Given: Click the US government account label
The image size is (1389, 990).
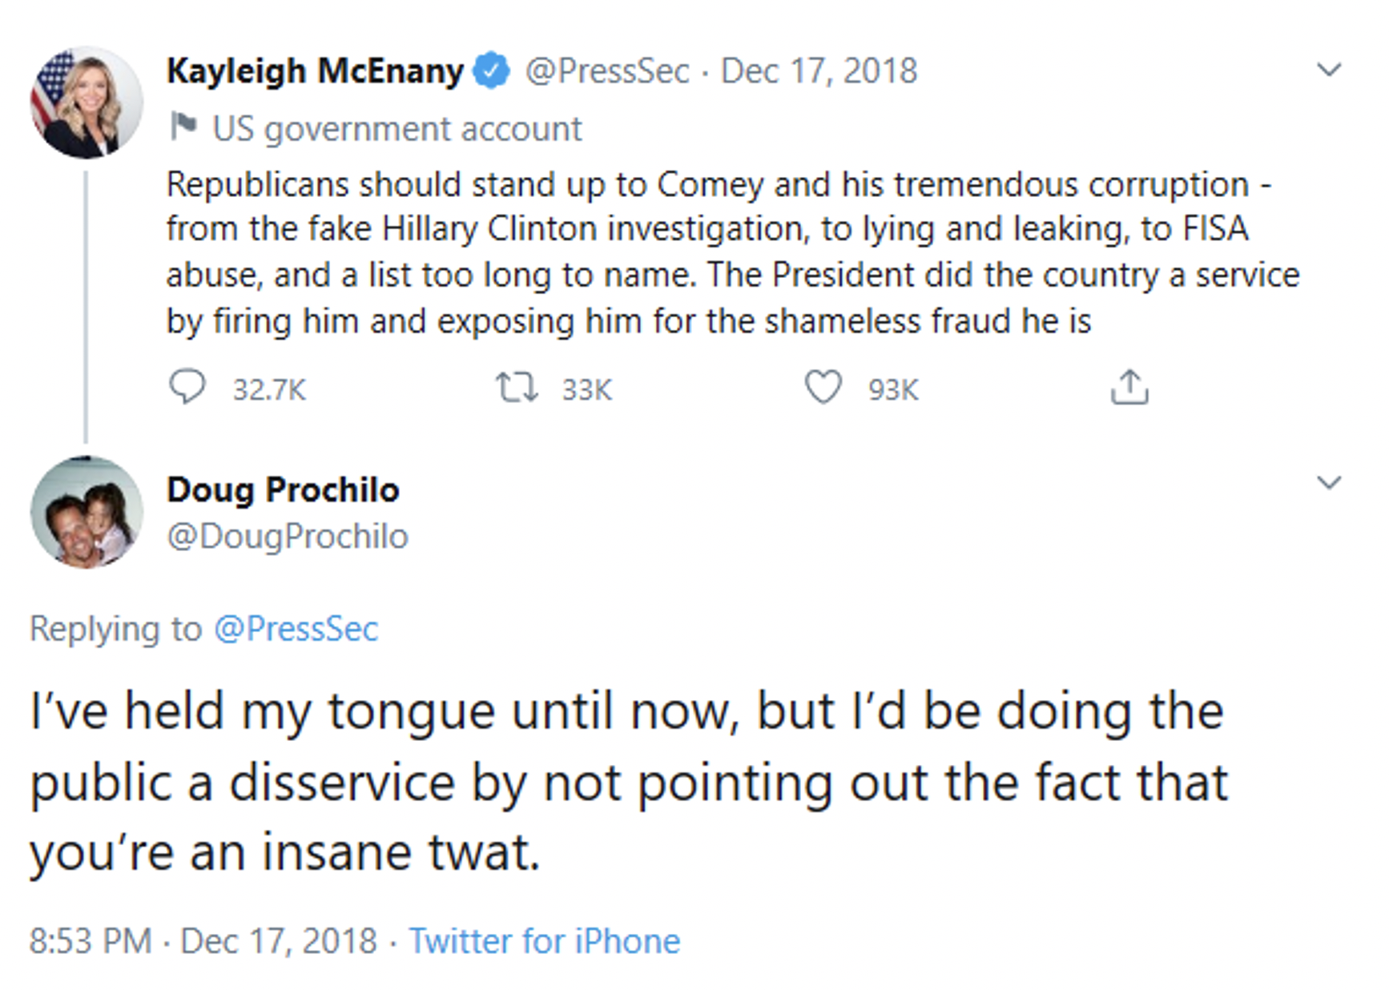Looking at the screenshot, I should click(397, 129).
